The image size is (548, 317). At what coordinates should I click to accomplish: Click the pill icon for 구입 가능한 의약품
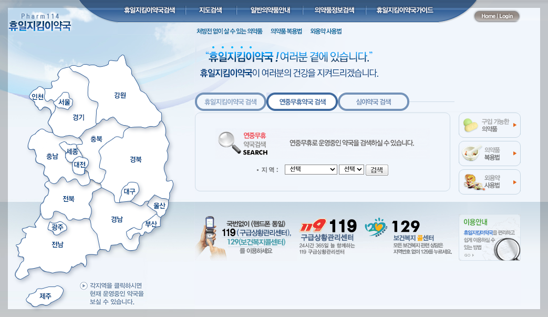pos(470,125)
